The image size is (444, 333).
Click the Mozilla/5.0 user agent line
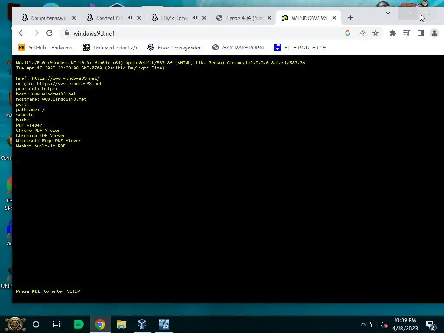tap(160, 62)
